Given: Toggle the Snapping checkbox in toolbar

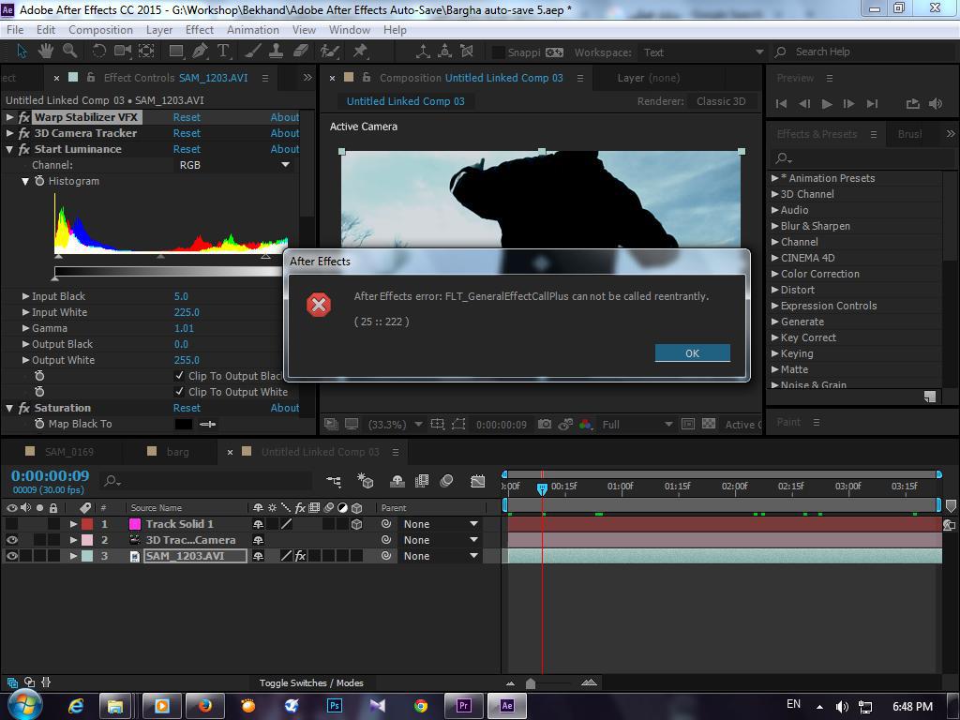Looking at the screenshot, I should click(499, 52).
